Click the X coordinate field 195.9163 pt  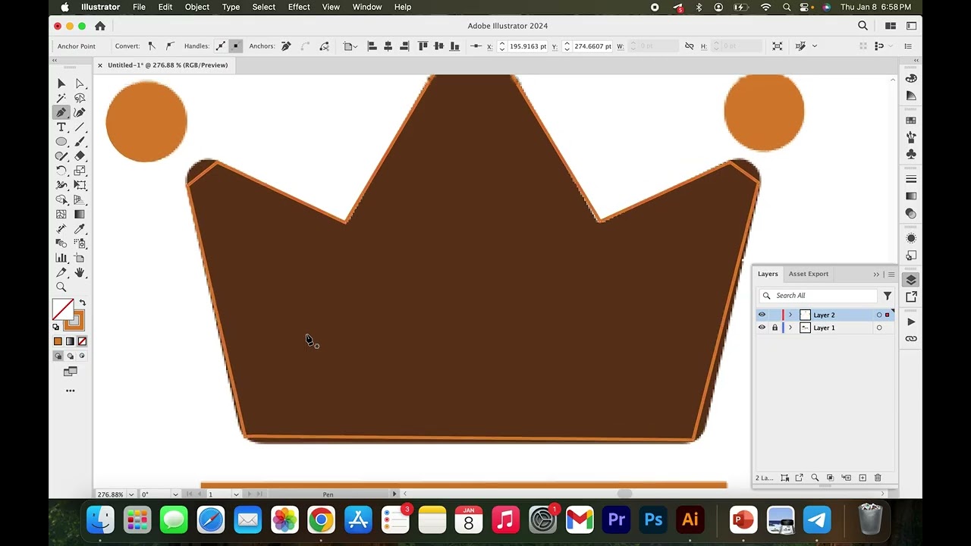click(528, 46)
